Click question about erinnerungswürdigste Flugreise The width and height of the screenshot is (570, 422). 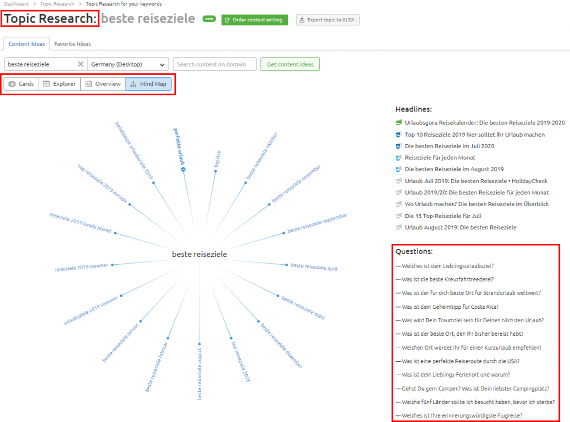point(462,416)
